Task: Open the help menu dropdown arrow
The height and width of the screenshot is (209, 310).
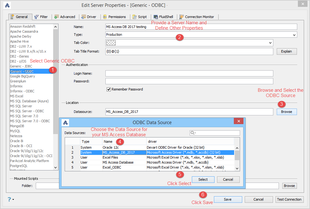Action: (13, 199)
